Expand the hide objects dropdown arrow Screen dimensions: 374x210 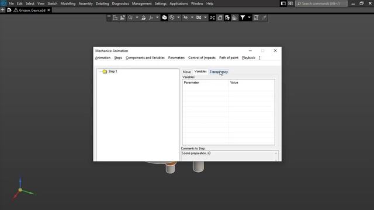pyautogui.click(x=192, y=17)
